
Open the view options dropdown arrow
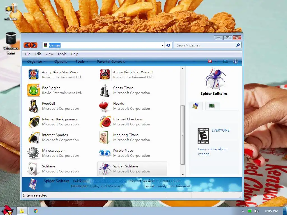coord(216,61)
